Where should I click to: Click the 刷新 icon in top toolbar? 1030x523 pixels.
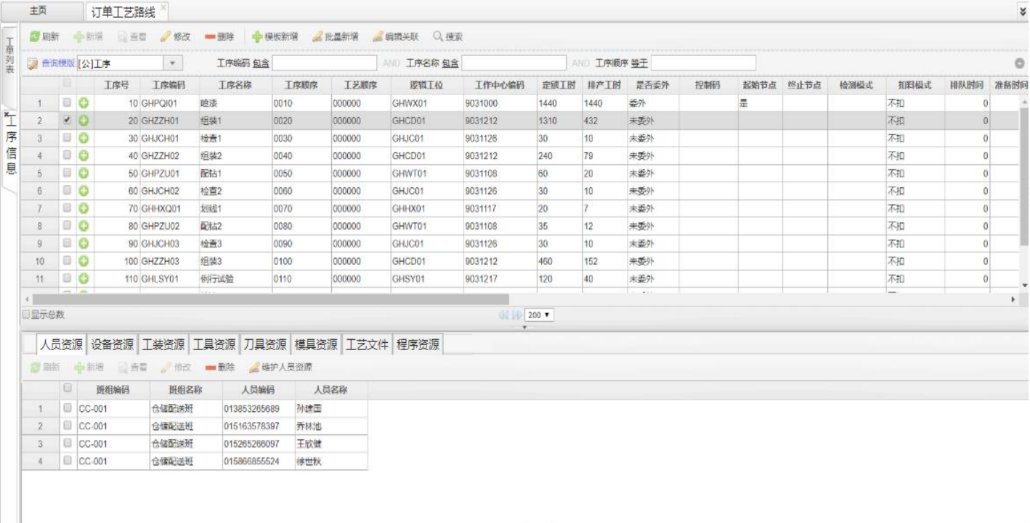(34, 36)
